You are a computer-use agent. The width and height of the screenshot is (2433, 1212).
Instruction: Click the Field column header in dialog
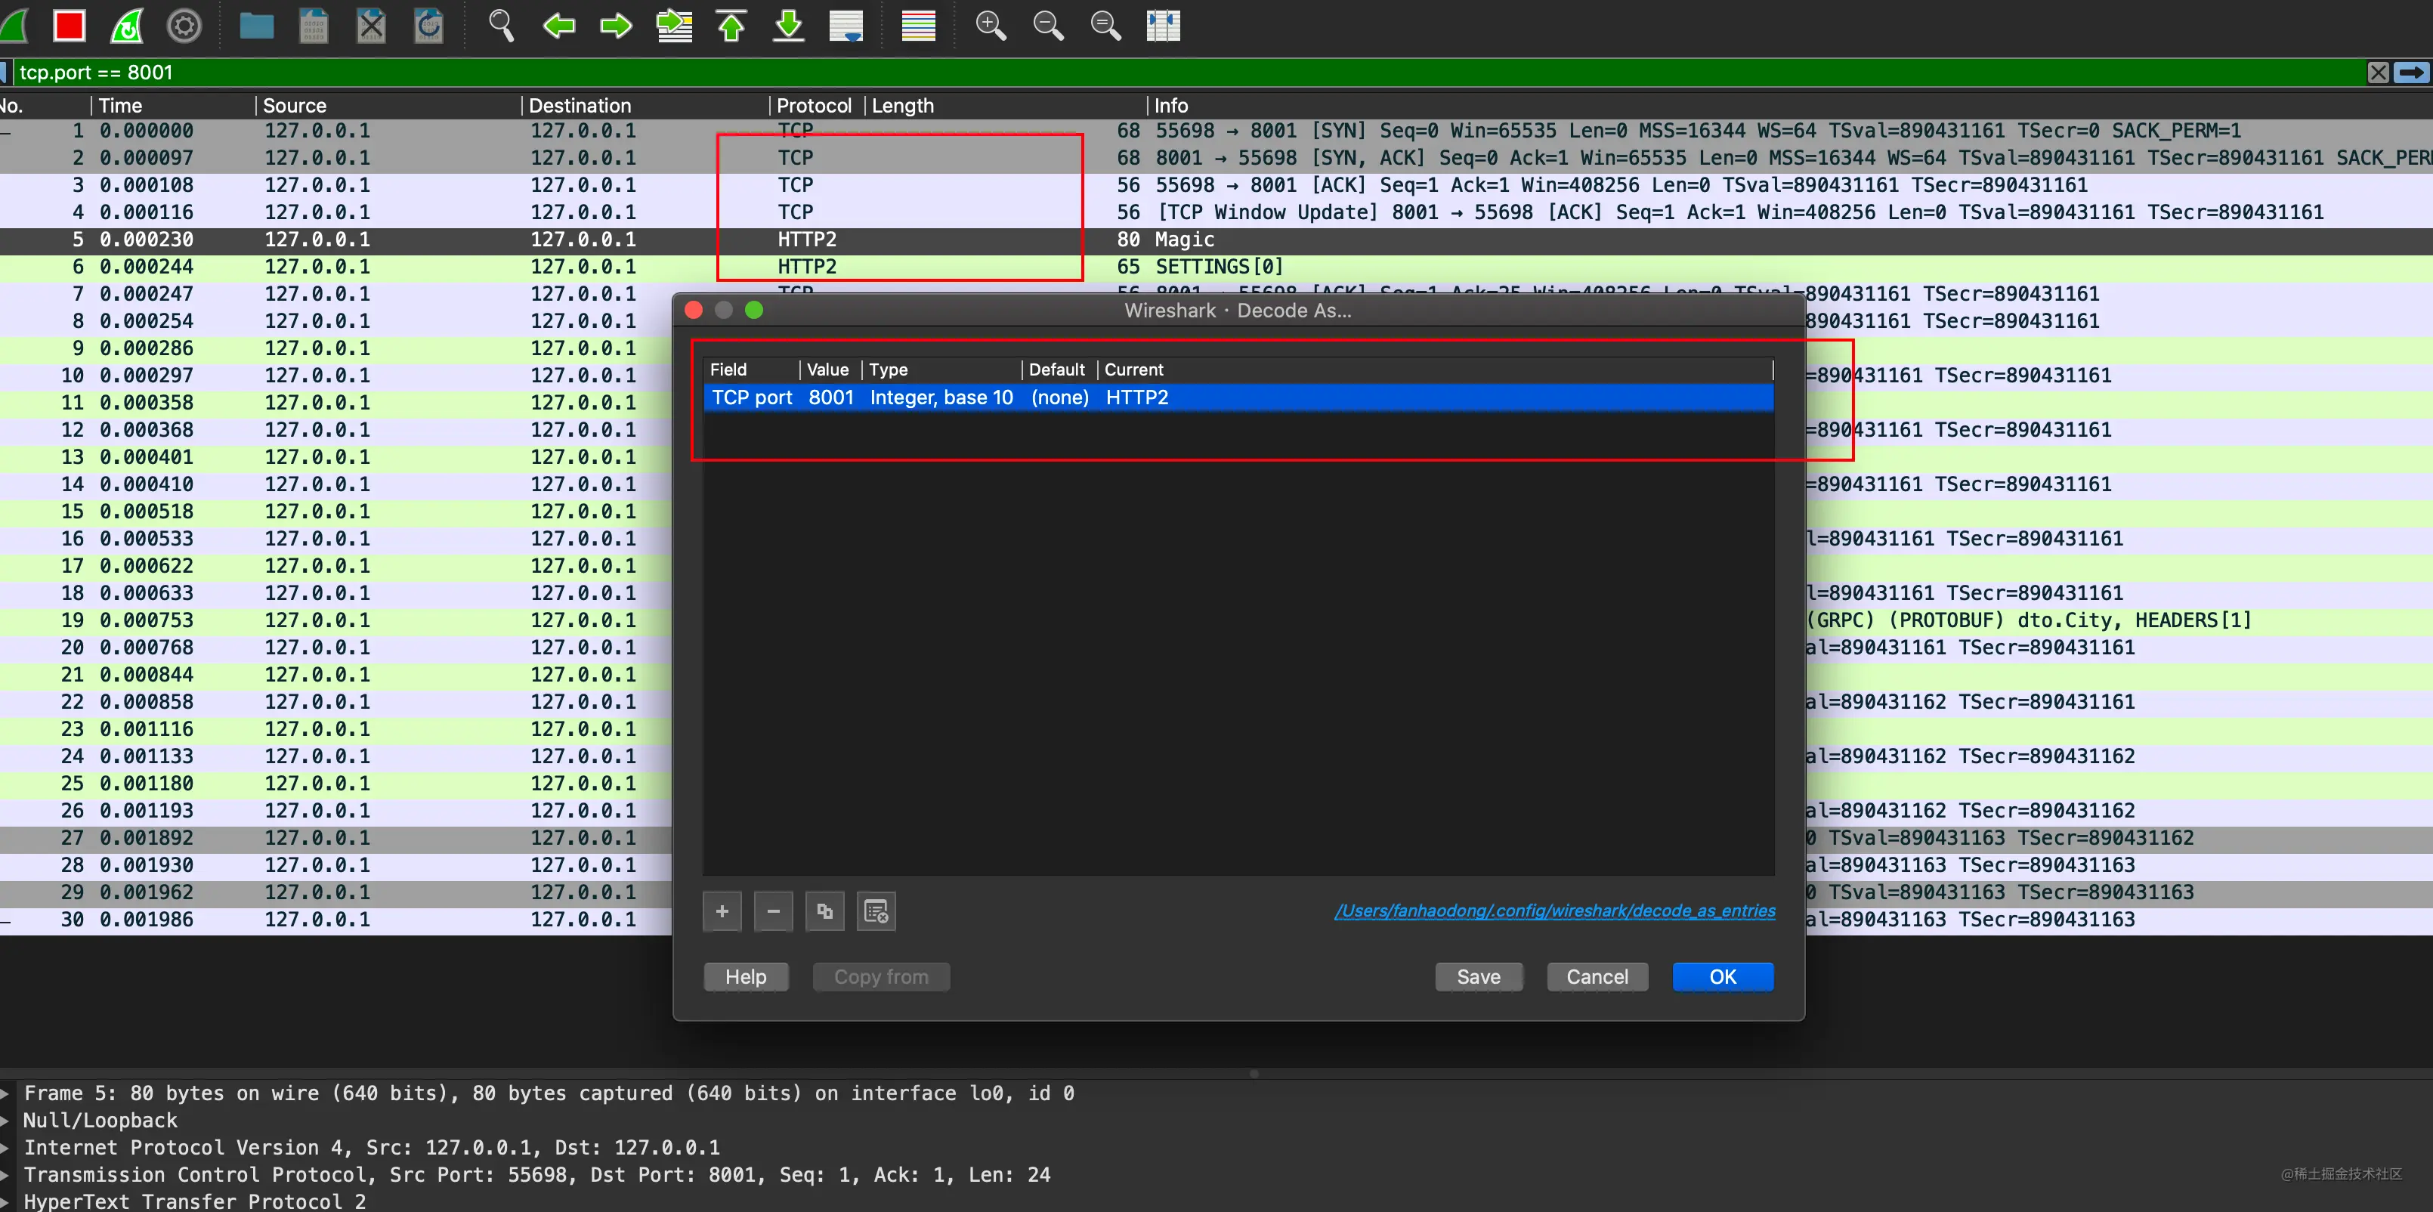(752, 370)
